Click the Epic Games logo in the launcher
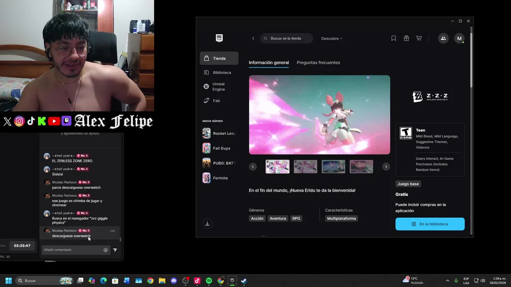Screen dimensions: 511x287 [219, 38]
